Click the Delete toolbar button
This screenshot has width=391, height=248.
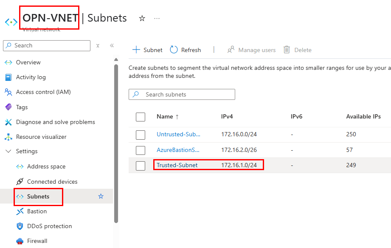click(x=298, y=50)
